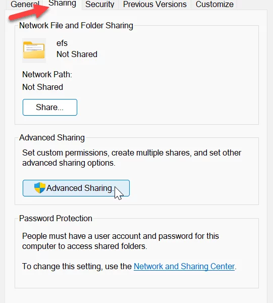Click the efs folder name text
The width and height of the screenshot is (273, 303).
pyautogui.click(x=62, y=43)
